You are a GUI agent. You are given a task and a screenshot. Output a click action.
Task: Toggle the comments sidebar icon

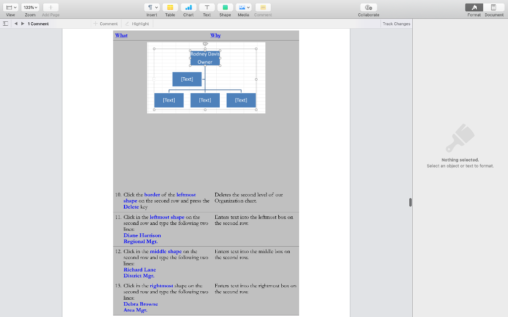[5, 24]
